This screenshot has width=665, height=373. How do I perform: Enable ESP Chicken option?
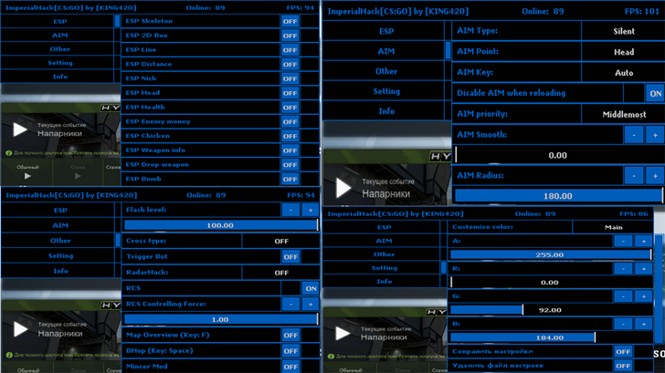point(290,136)
